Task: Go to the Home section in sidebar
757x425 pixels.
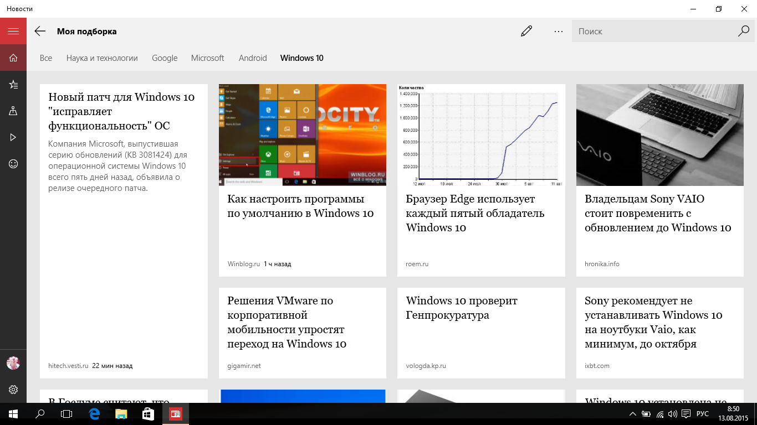Action: (13, 58)
